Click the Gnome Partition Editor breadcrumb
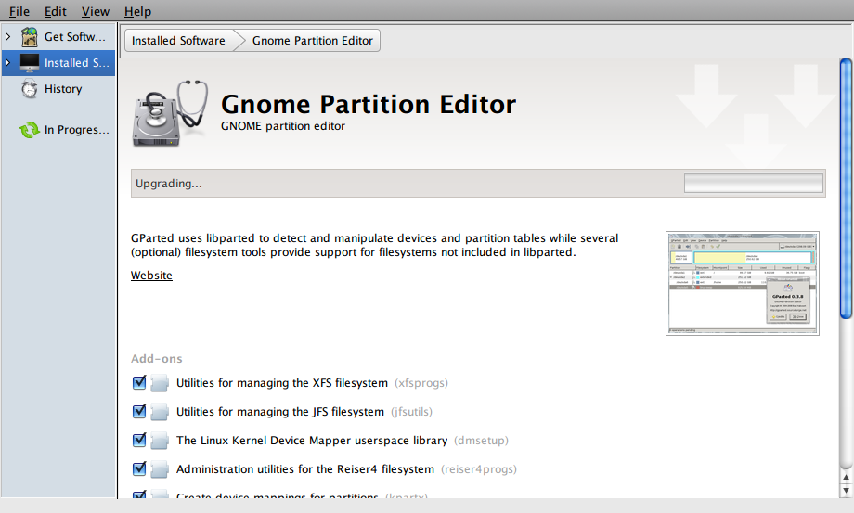The width and height of the screenshot is (854, 513). 313,41
